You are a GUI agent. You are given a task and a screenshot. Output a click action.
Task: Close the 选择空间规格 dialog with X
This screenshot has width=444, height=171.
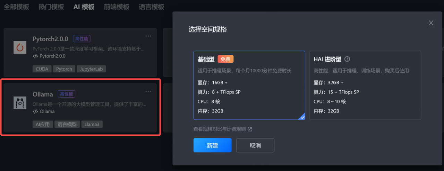coord(431,23)
